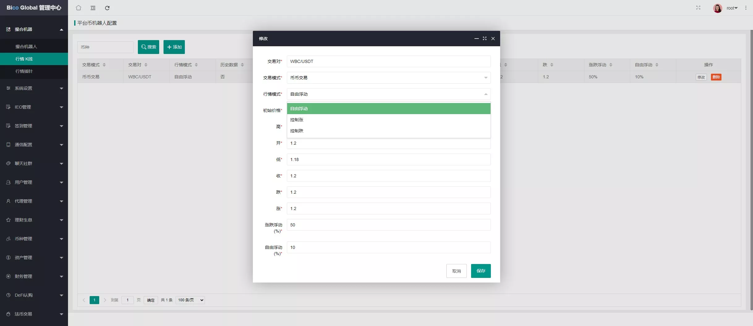Select 控制跌 option in dropdown list
Screen dimensions: 753x326
click(x=389, y=131)
